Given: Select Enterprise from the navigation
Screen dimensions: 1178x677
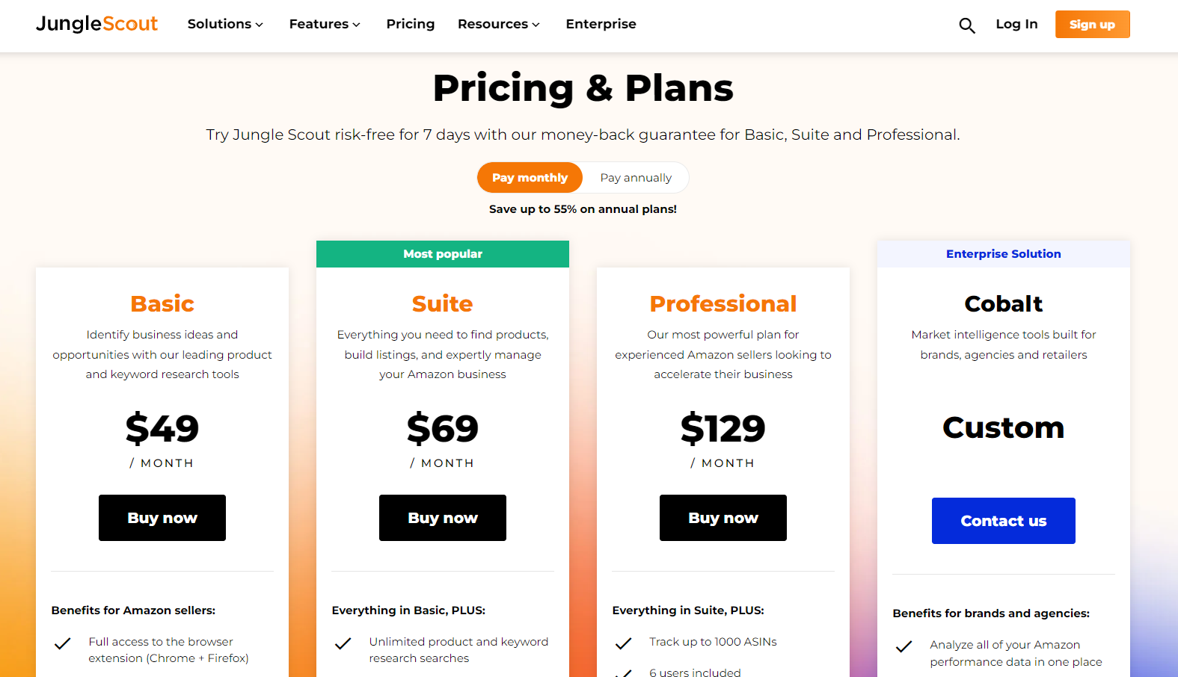Looking at the screenshot, I should (x=601, y=24).
